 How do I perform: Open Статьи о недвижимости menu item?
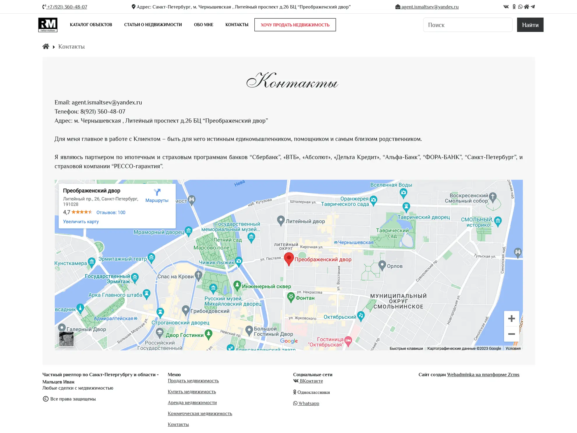point(153,25)
